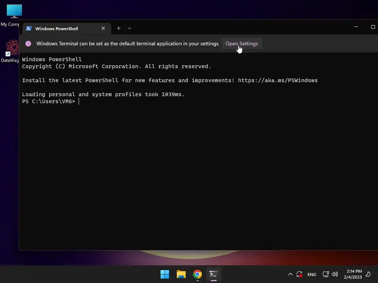Viewport: 378px width, 283px height.
Task: Click the 'Loading personal and system profiles' line
Action: point(103,94)
